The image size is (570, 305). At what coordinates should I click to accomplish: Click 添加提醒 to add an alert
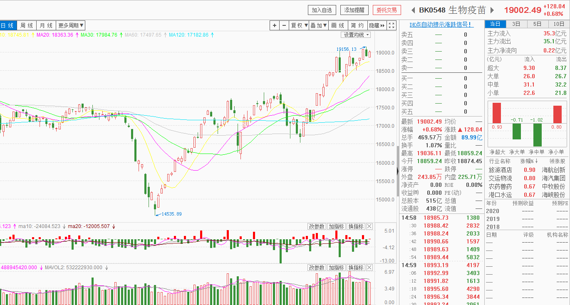point(354,10)
